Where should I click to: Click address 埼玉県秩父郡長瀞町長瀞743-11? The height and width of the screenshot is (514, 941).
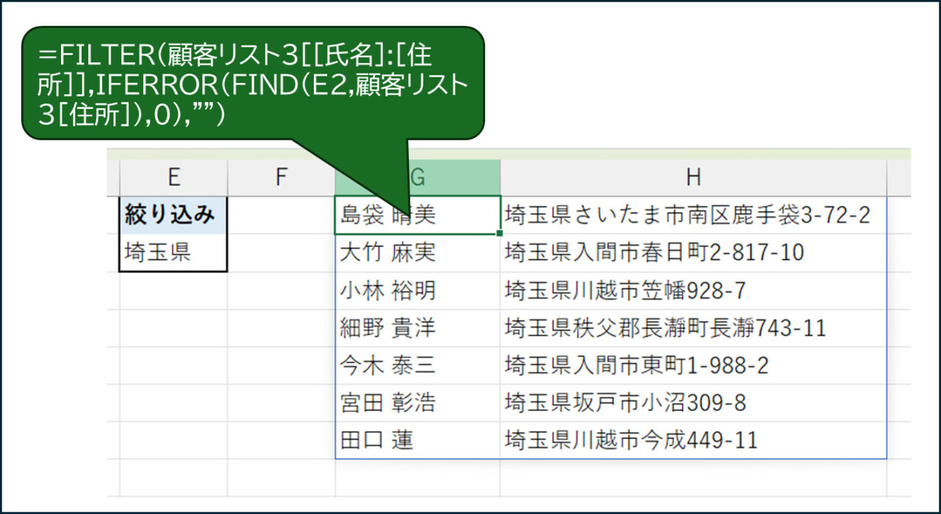click(693, 328)
